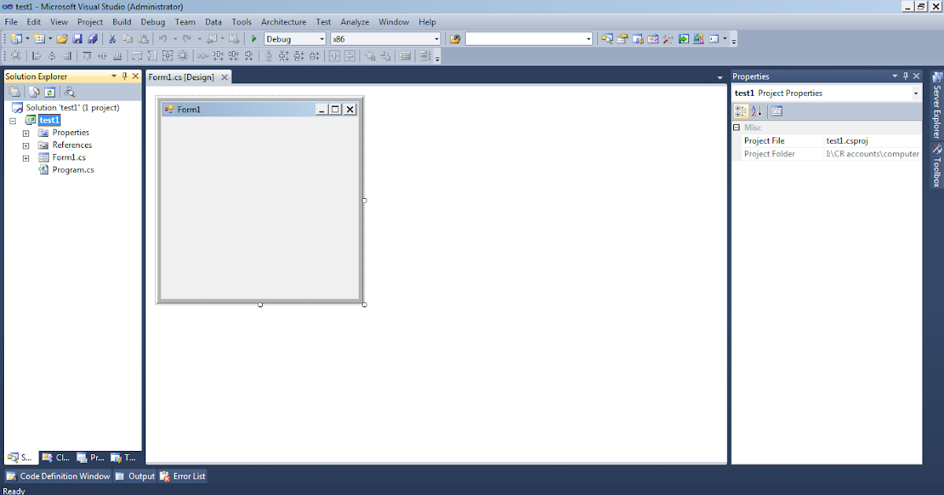
Task: Start debugging with the green arrow icon
Action: (x=253, y=38)
